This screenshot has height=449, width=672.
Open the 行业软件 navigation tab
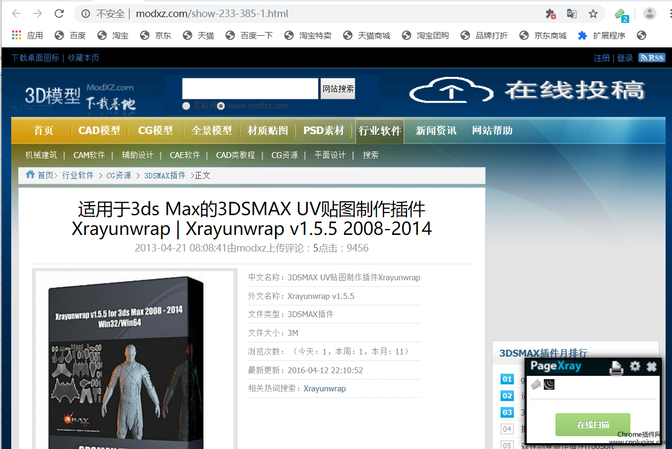tap(380, 131)
